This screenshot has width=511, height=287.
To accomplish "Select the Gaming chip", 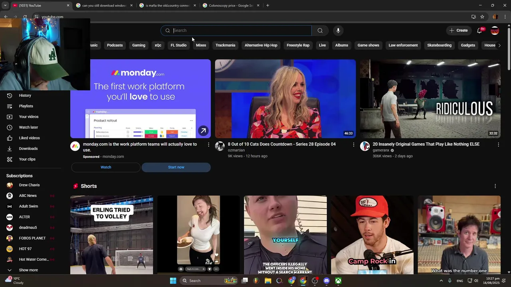I will click(139, 45).
